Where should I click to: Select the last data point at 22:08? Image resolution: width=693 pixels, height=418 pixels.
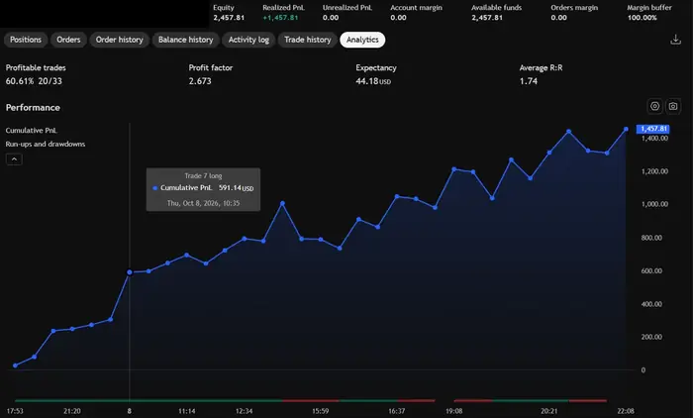tap(626, 129)
